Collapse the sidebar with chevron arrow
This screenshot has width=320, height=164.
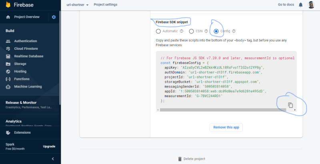[53, 159]
